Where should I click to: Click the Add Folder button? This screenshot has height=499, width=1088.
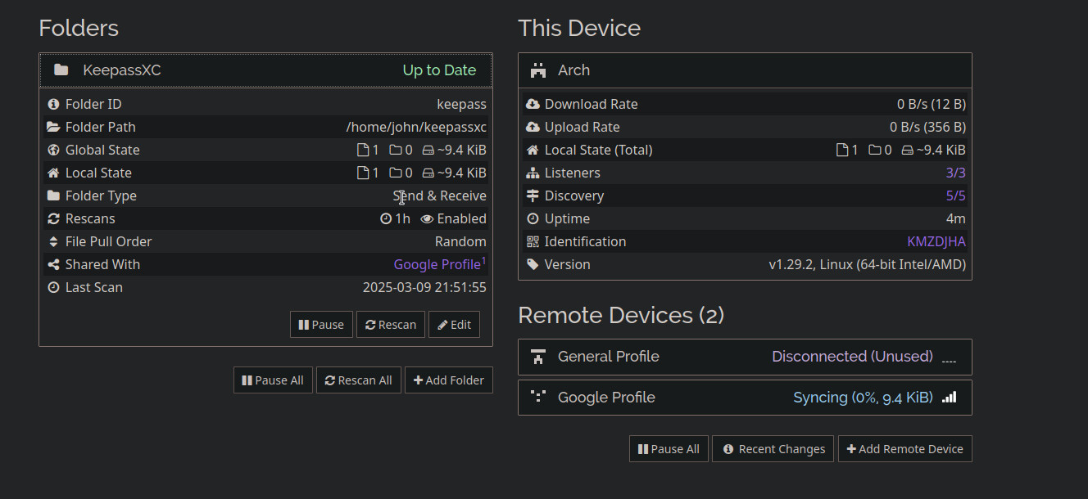coord(449,380)
